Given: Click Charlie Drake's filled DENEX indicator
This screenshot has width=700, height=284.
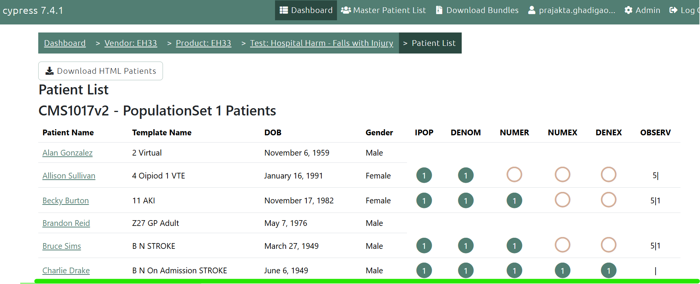Looking at the screenshot, I should pyautogui.click(x=608, y=271).
